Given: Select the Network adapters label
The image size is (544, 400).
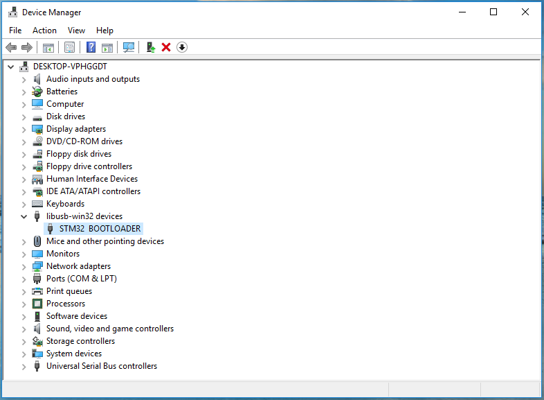Looking at the screenshot, I should [78, 266].
